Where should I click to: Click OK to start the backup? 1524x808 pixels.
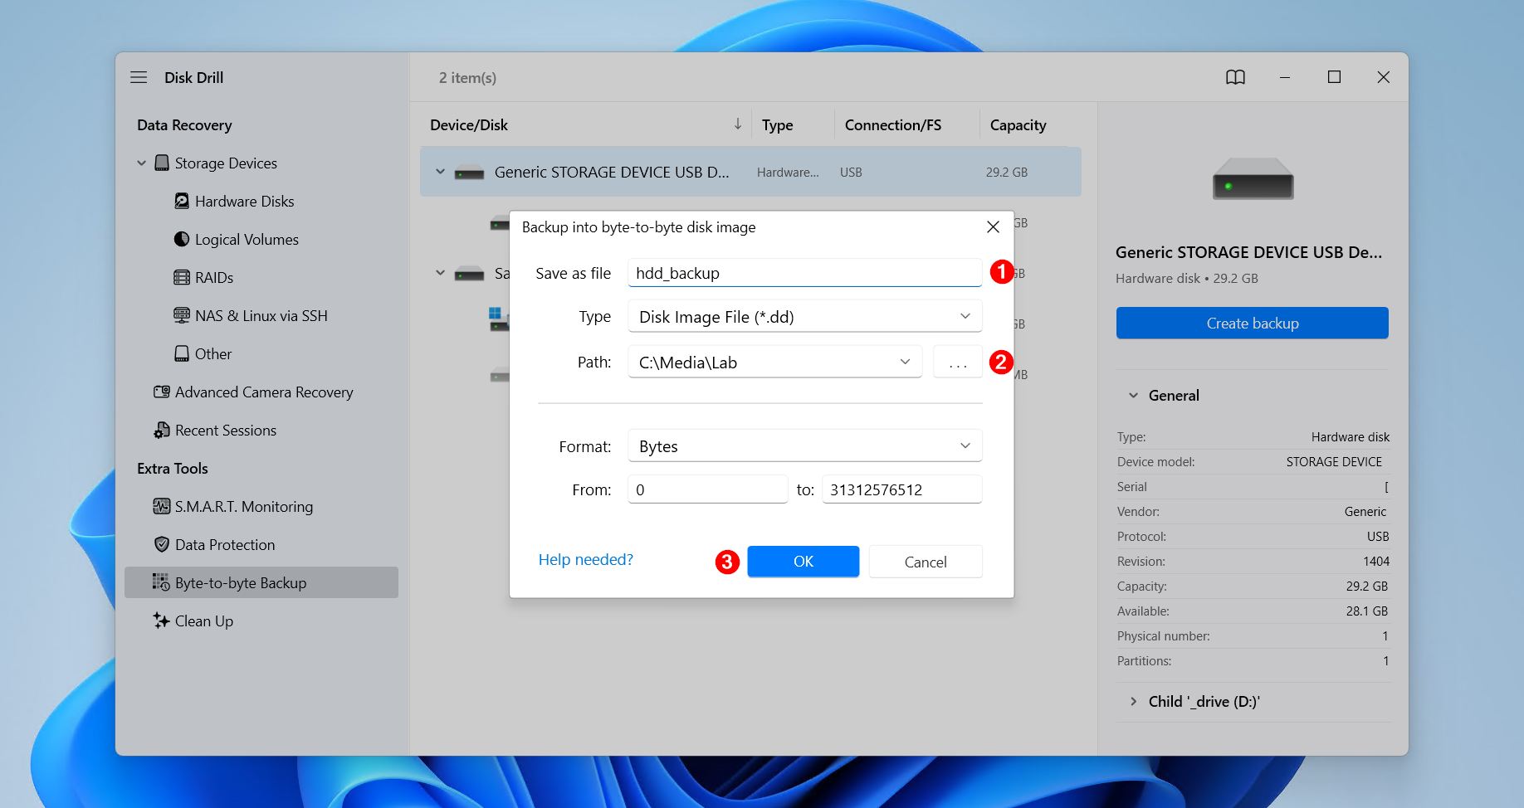(x=802, y=562)
